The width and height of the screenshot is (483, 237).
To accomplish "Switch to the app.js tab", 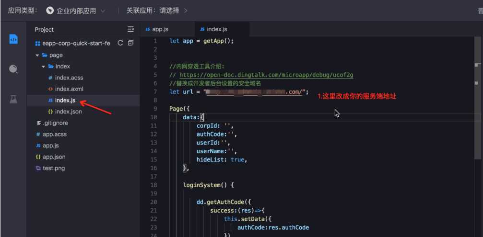I will [x=166, y=29].
